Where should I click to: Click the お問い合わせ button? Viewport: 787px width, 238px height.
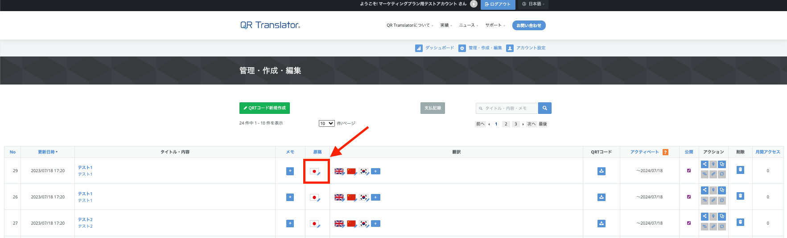tap(529, 25)
